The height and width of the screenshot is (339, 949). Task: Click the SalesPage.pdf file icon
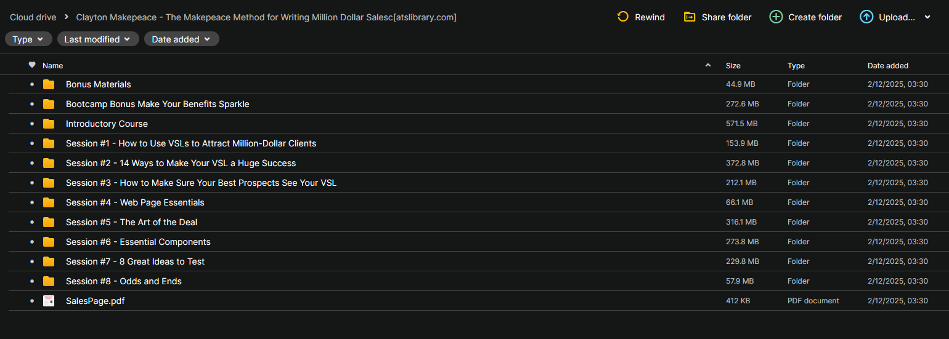point(49,301)
